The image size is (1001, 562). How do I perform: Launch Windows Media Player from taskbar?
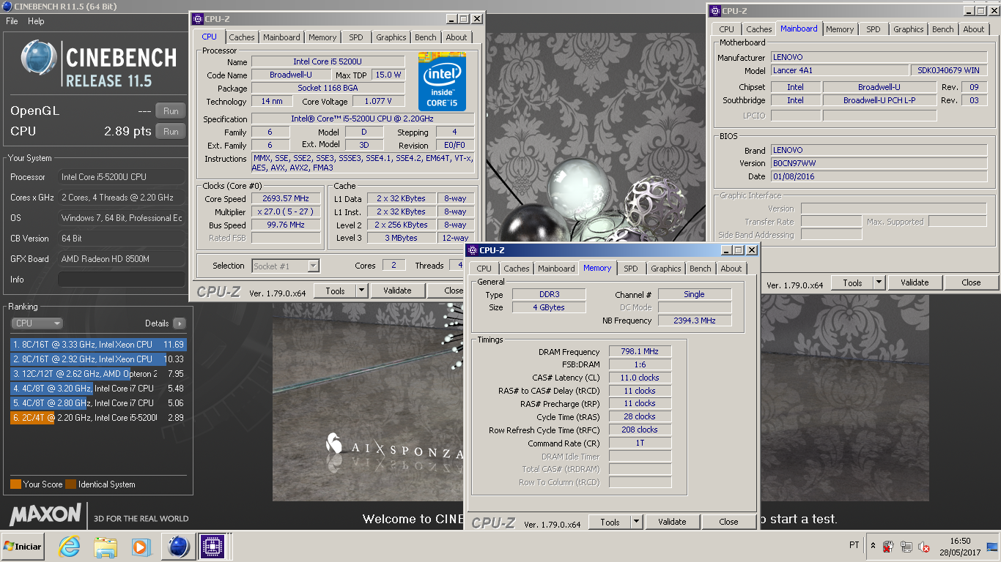tap(141, 546)
